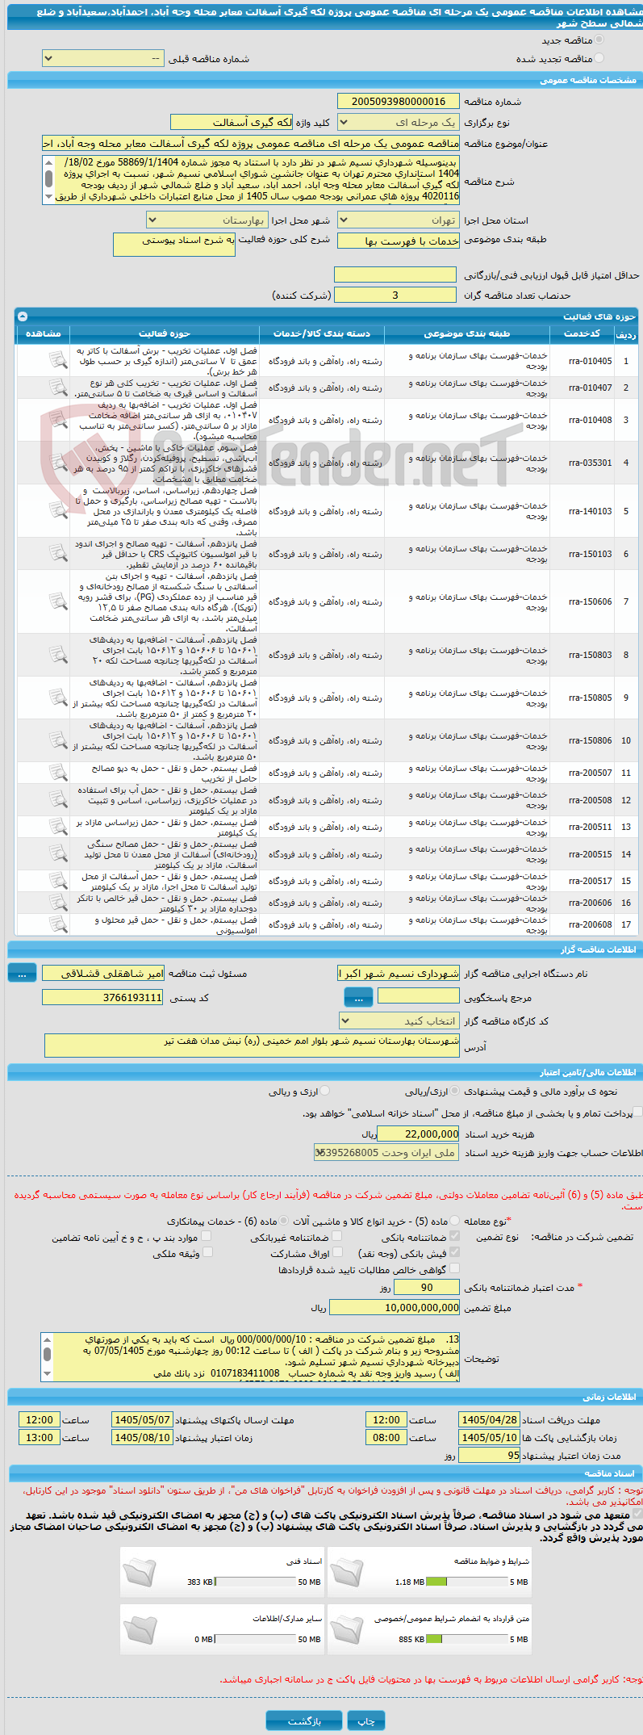Open view icon for row rra-150803
Image resolution: width=643 pixels, height=1735 pixels.
click(x=57, y=655)
